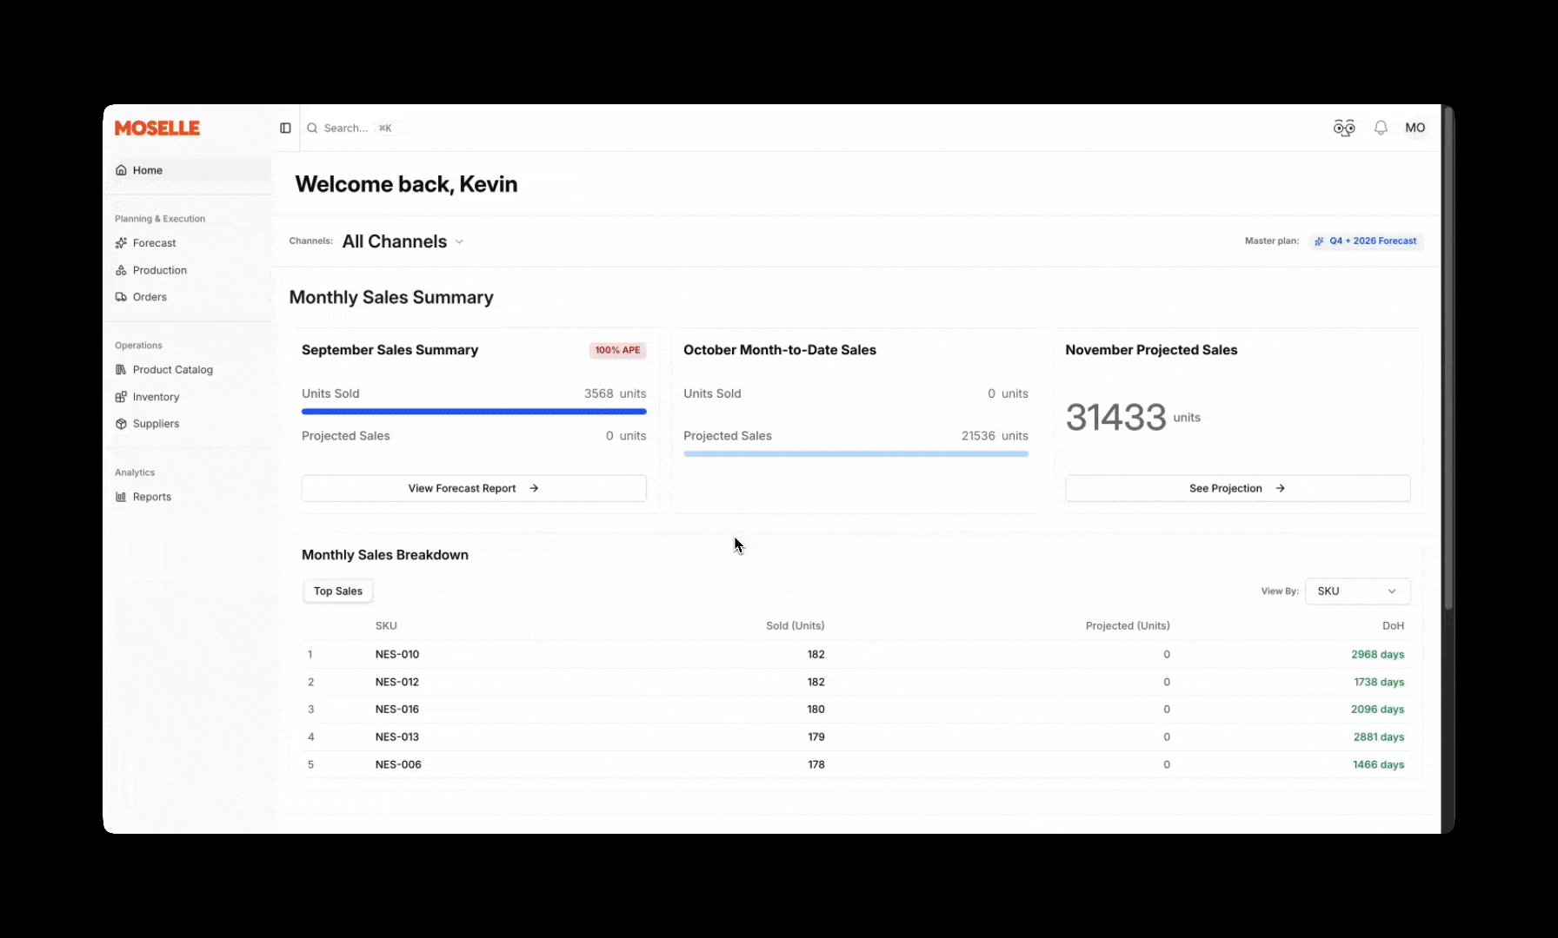Click the Orders truck icon
This screenshot has height=938, width=1558.
click(121, 297)
